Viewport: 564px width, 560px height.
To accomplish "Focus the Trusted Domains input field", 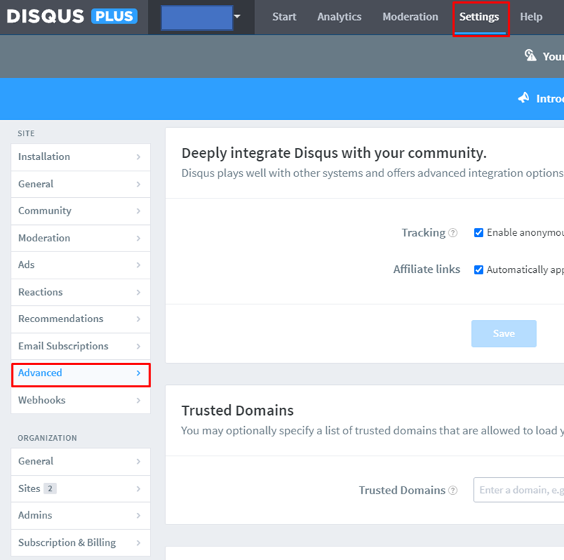I will pyautogui.click(x=519, y=490).
